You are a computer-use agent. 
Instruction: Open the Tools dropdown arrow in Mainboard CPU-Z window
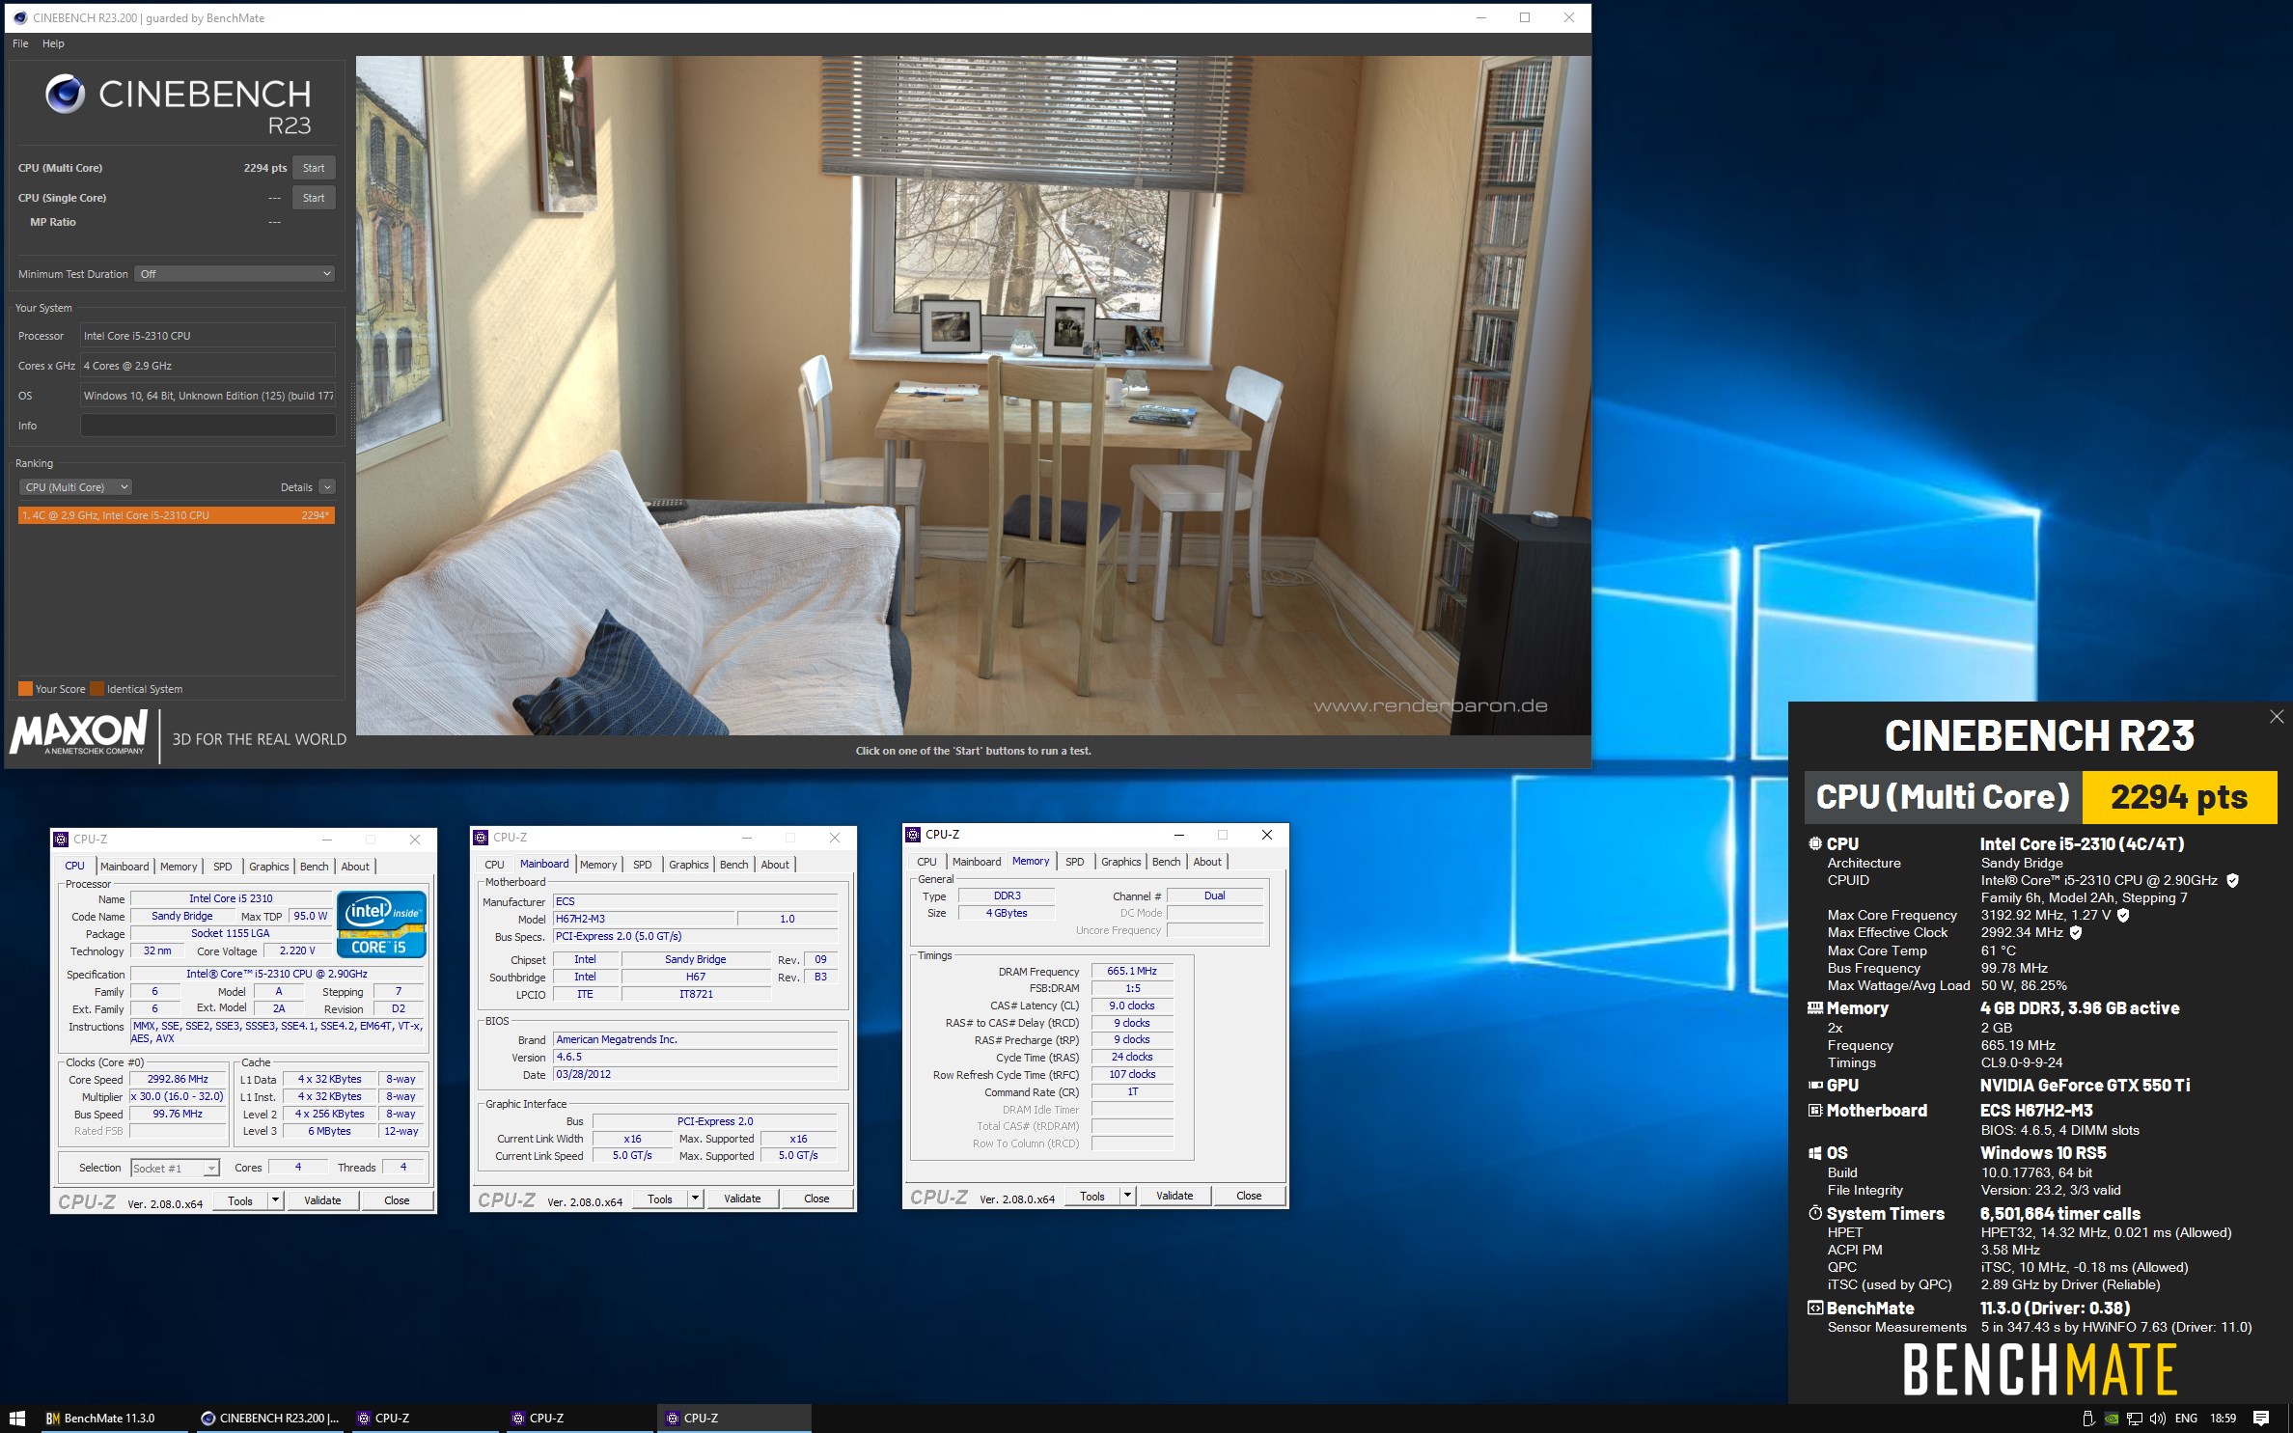(x=695, y=1199)
